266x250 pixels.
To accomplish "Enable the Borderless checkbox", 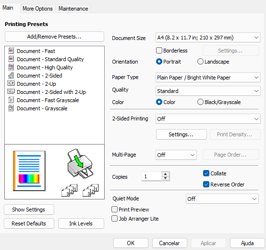I will pos(159,51).
